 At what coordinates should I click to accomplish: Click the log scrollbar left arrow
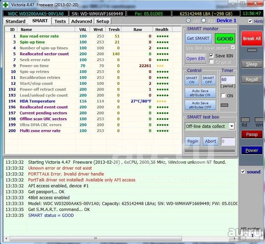6,238
